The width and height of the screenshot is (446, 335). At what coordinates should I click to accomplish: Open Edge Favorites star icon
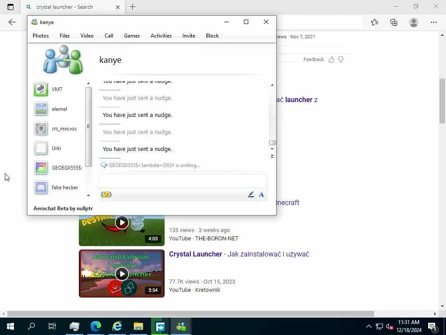click(x=375, y=22)
